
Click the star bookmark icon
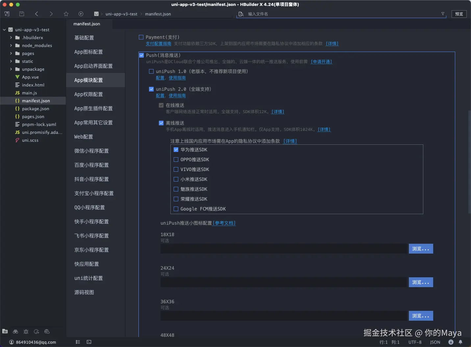tap(66, 14)
